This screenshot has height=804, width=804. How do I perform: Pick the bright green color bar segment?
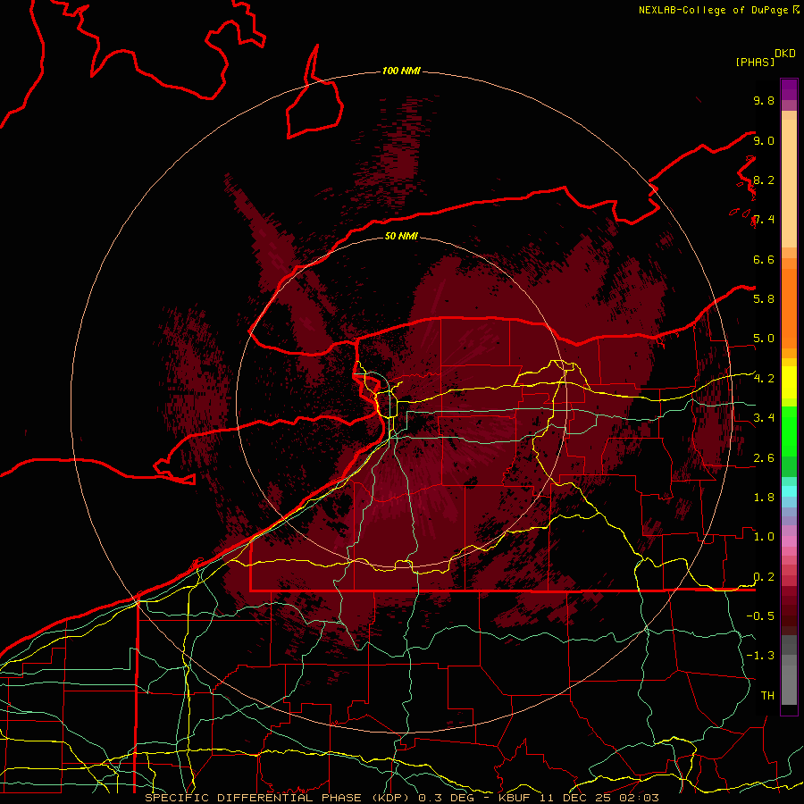(x=789, y=431)
